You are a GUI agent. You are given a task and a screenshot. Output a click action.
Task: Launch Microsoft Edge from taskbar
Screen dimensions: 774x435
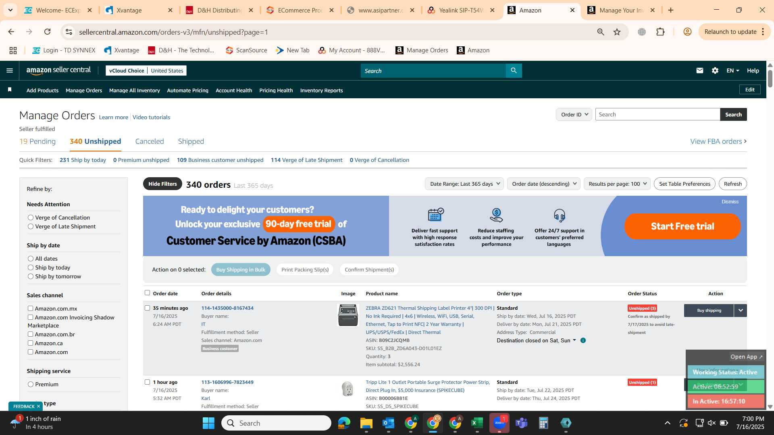344,423
